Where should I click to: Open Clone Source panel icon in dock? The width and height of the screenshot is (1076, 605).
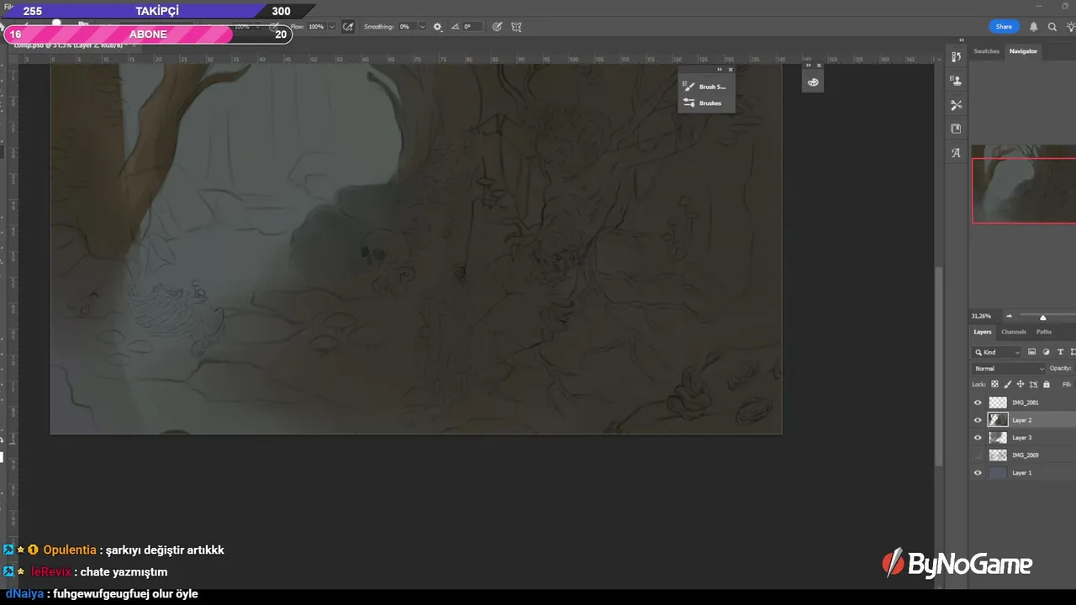pyautogui.click(x=956, y=81)
